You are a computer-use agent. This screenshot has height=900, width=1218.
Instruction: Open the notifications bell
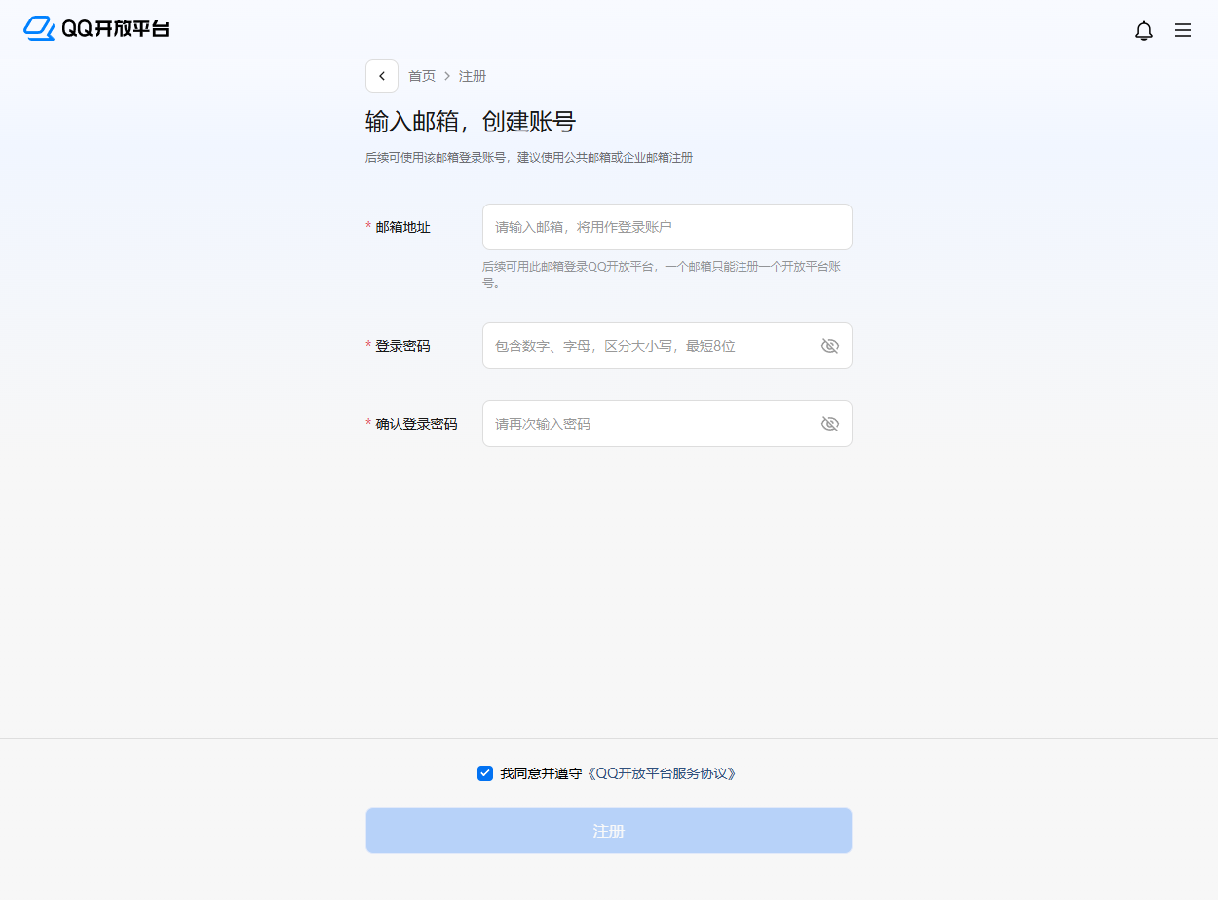pos(1144,31)
